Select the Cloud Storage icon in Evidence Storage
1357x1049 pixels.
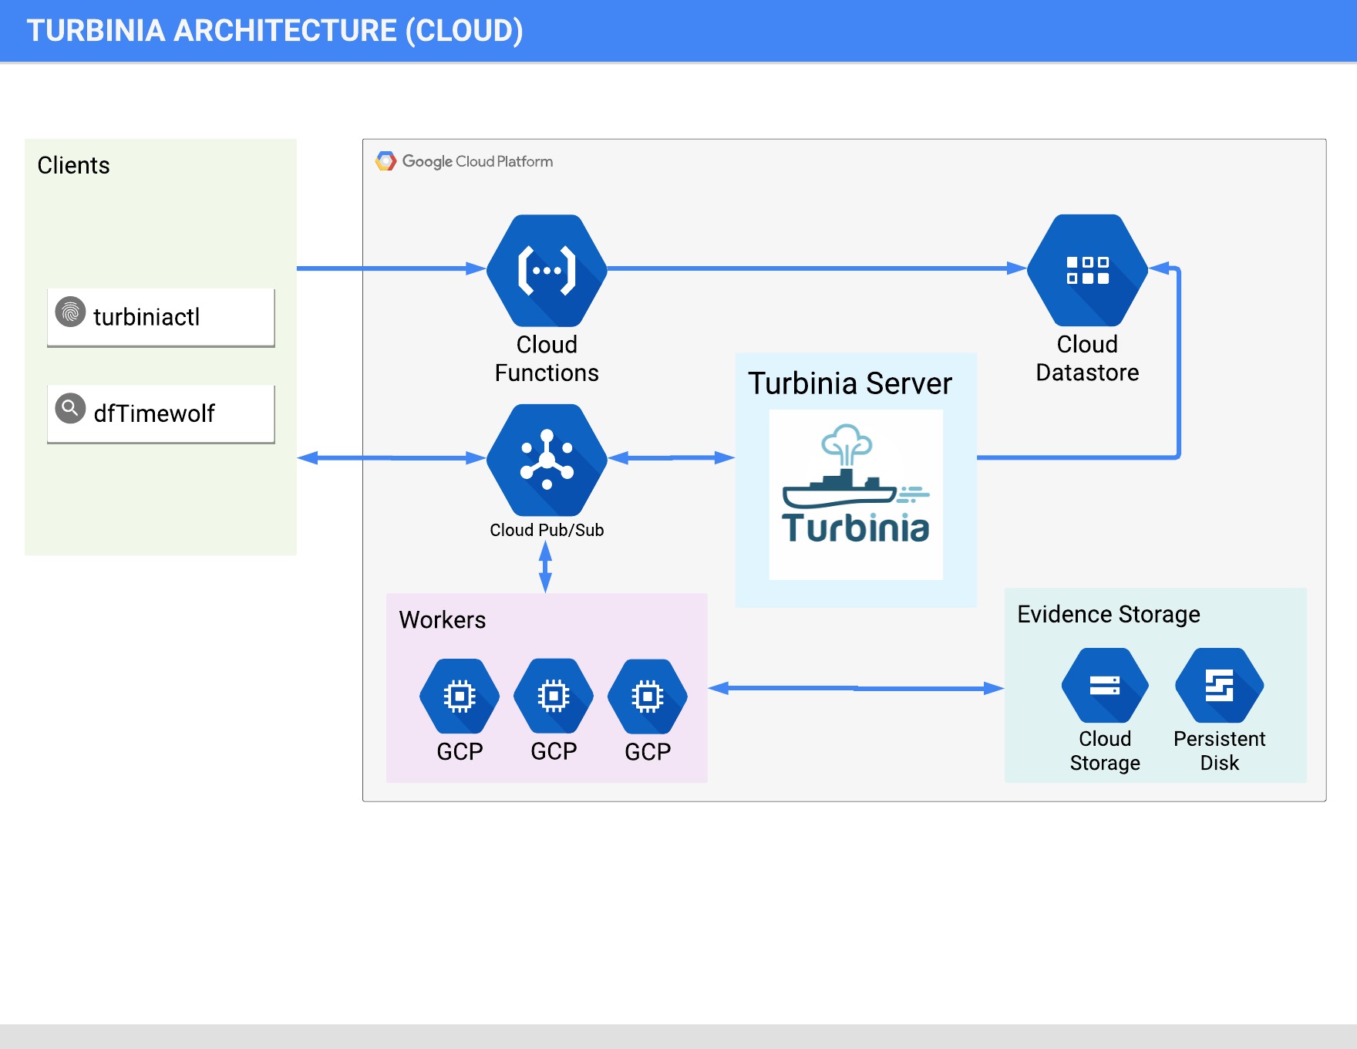click(x=1105, y=686)
